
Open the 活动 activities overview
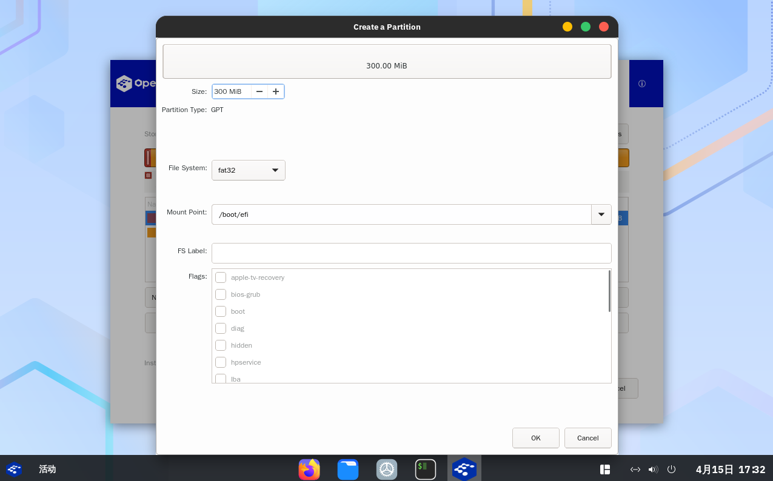click(x=47, y=469)
